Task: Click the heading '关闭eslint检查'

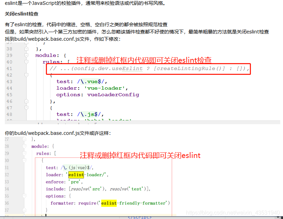Action: click(21, 14)
